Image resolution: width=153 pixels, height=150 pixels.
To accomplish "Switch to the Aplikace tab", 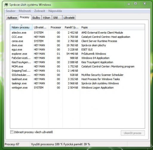I will click(12, 18).
